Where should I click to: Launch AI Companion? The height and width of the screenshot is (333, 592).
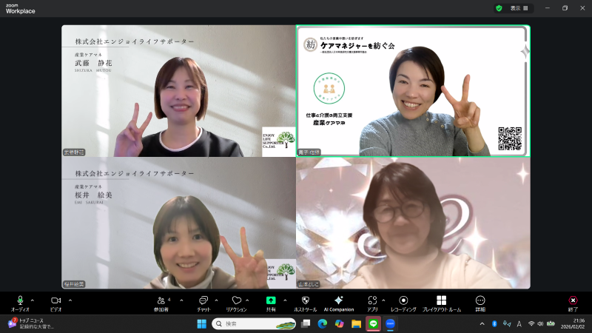click(x=339, y=300)
